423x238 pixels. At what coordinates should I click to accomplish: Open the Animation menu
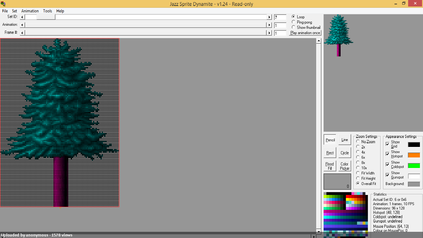coord(30,11)
